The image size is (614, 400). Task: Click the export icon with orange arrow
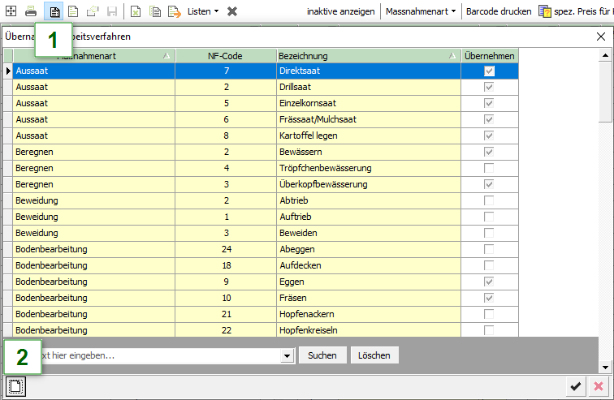[x=175, y=11]
